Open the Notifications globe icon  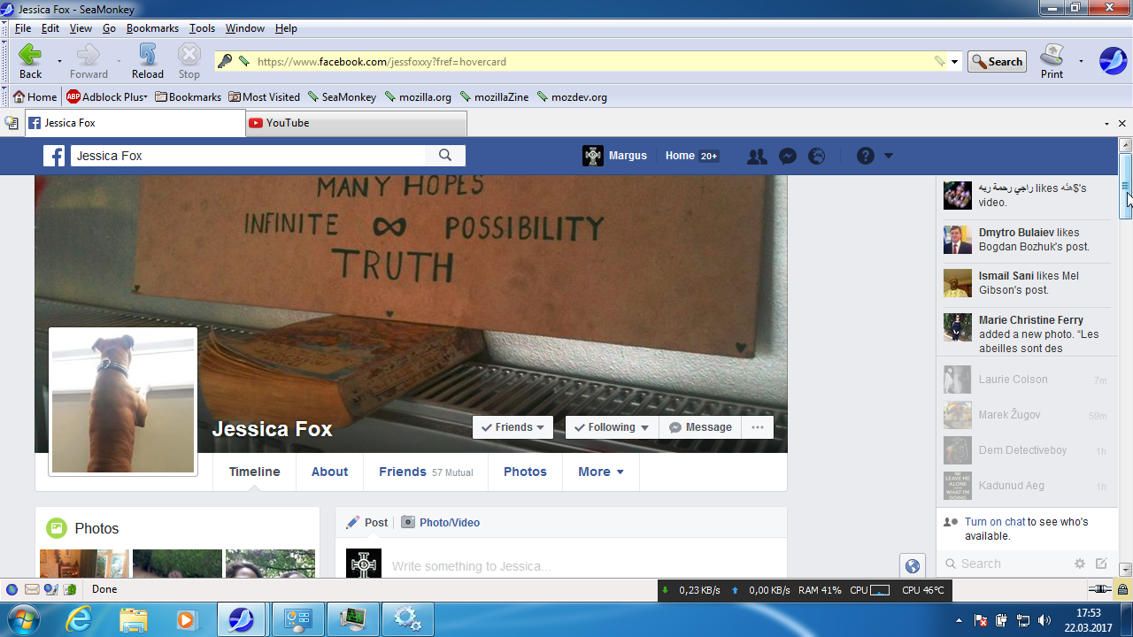click(817, 157)
